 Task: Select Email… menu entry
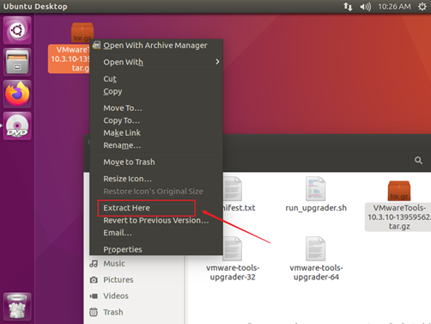pyautogui.click(x=156, y=233)
